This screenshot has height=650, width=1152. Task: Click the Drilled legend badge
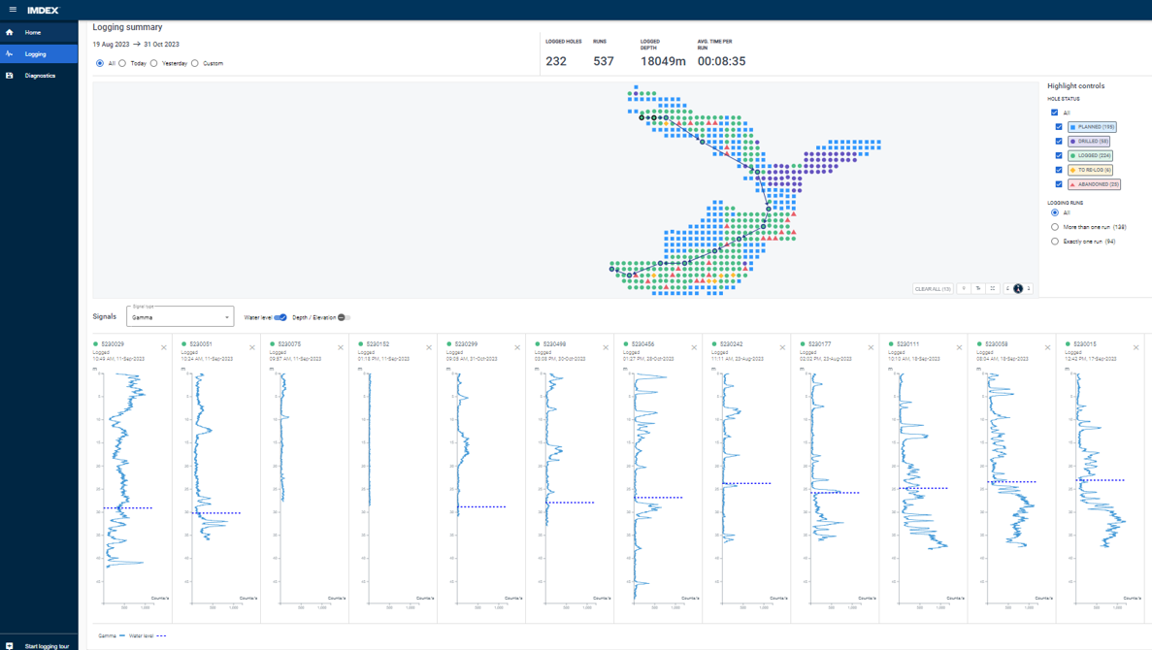pyautogui.click(x=1089, y=141)
